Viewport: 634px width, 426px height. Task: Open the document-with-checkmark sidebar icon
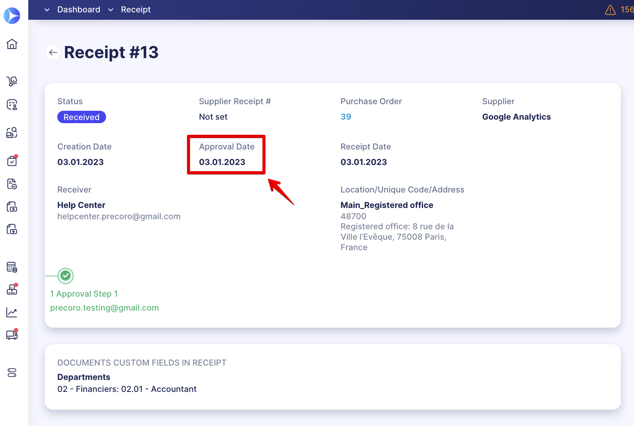pos(12,184)
